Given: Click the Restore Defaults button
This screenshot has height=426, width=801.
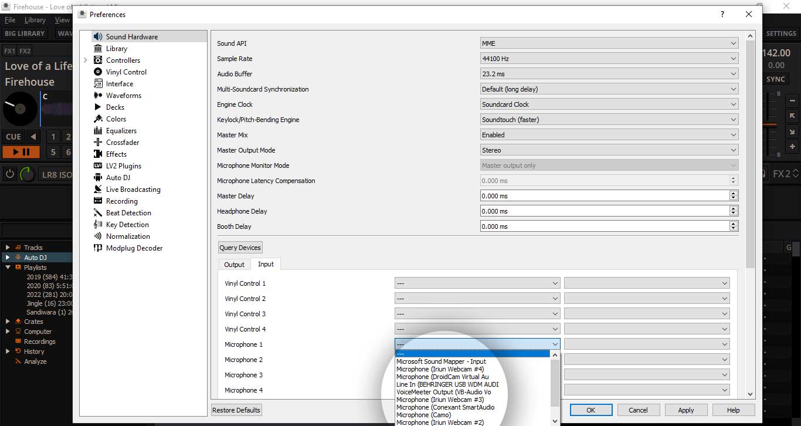Looking at the screenshot, I should coord(236,410).
